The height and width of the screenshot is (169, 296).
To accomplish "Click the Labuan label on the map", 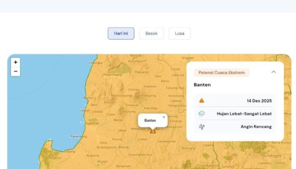I will [x=85, y=110].
